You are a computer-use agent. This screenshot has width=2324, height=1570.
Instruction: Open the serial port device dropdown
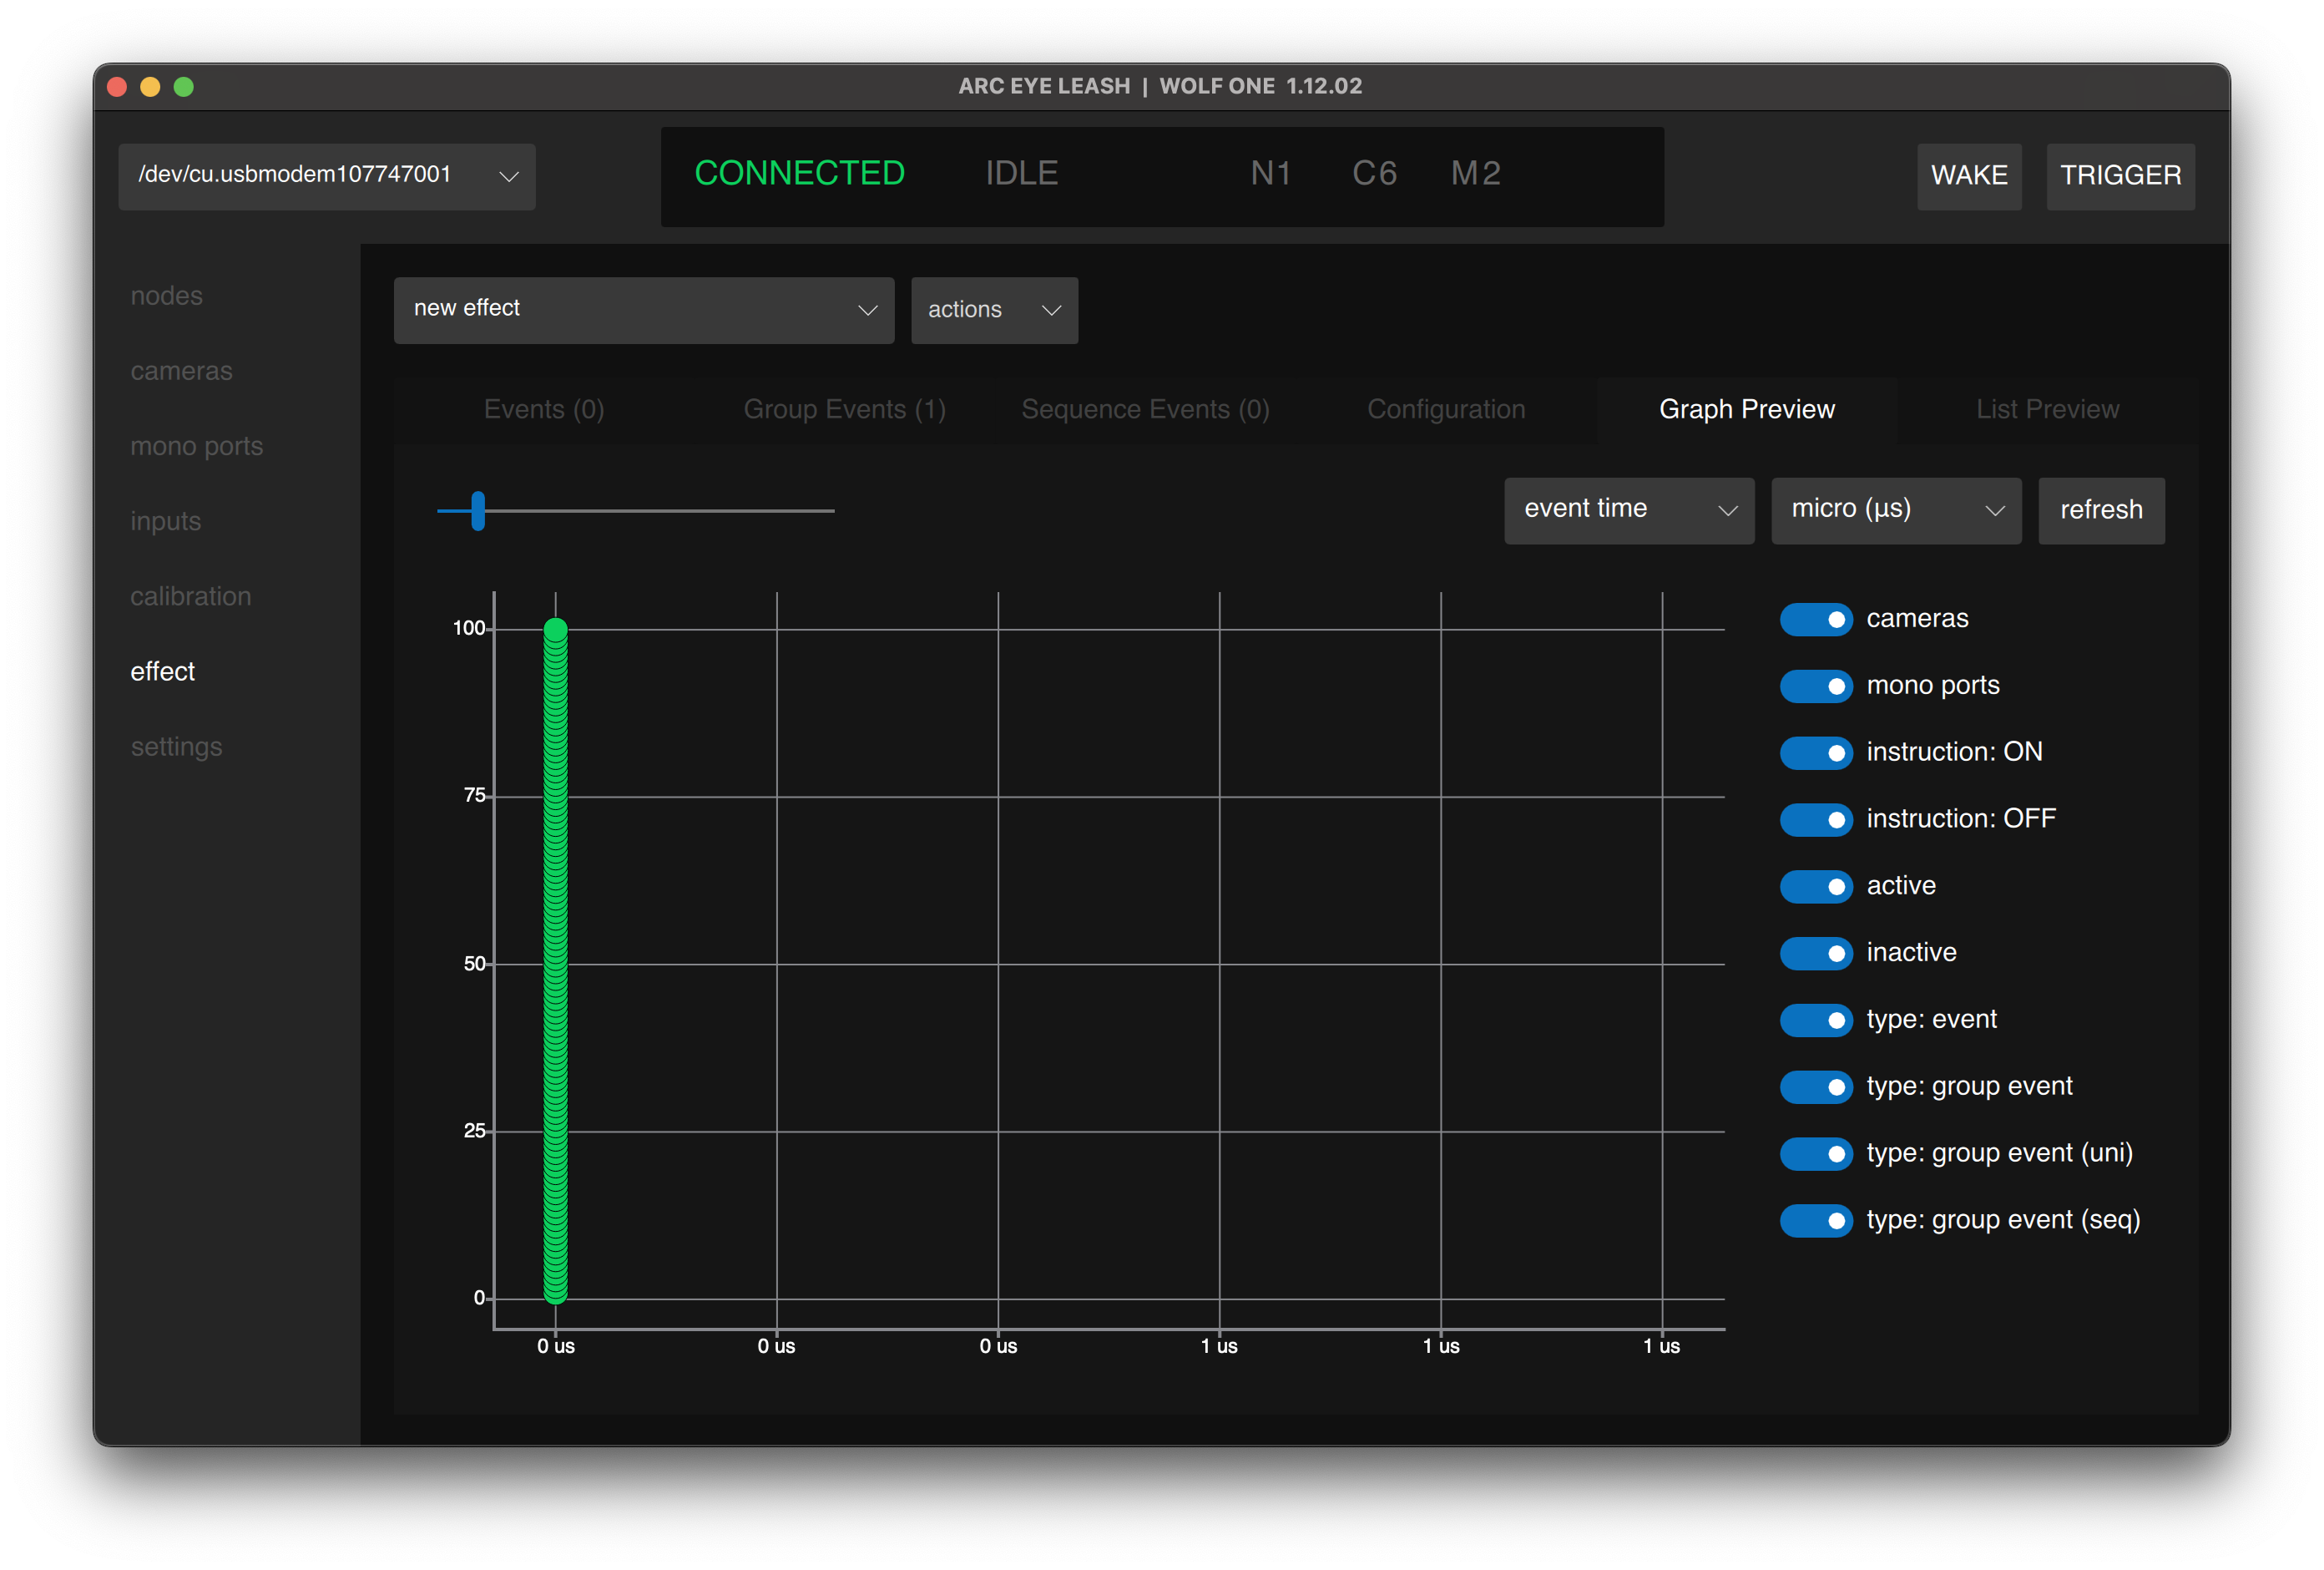tap(326, 176)
